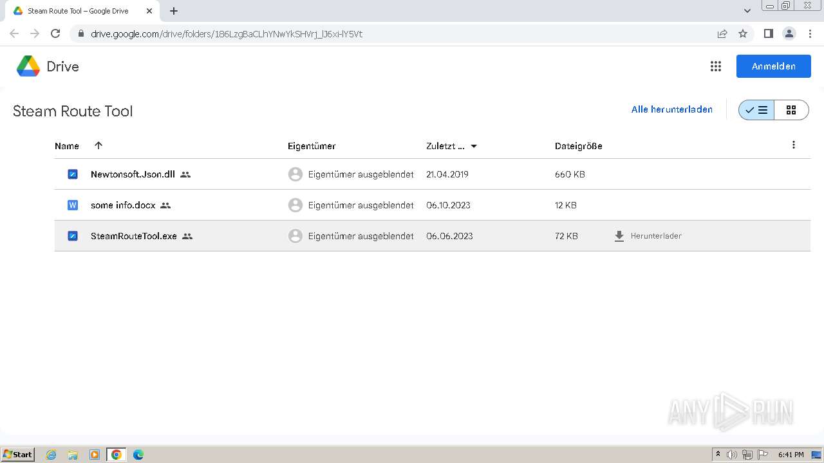Switch to Chrome in the taskbar
Viewport: 824px width, 463px height.
(x=117, y=455)
